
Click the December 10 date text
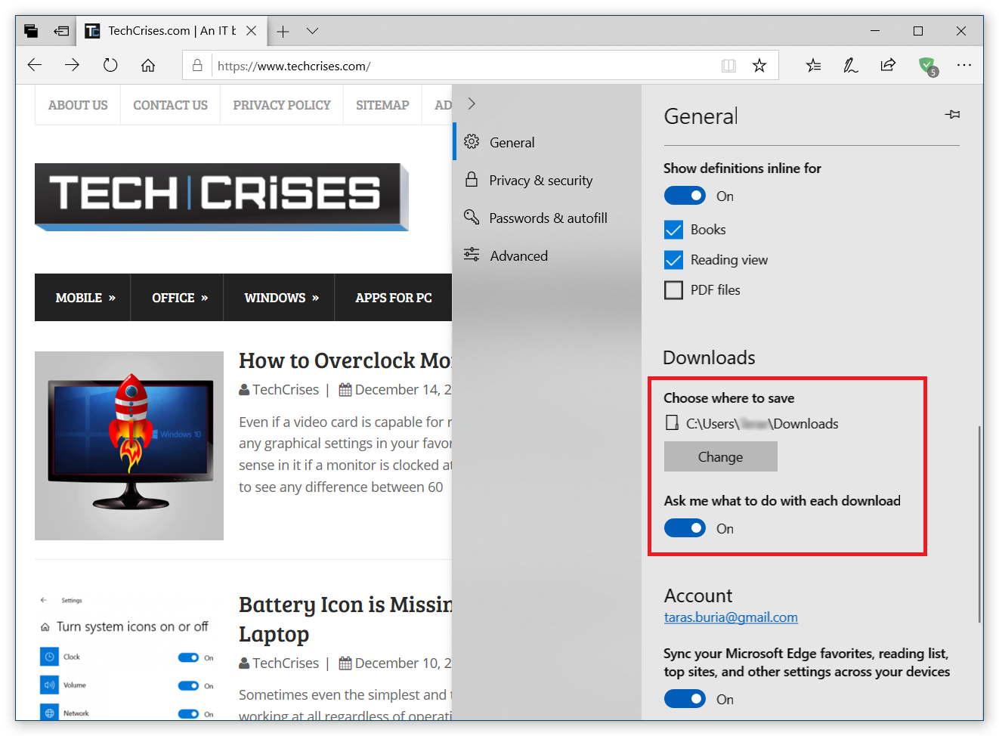click(x=403, y=663)
